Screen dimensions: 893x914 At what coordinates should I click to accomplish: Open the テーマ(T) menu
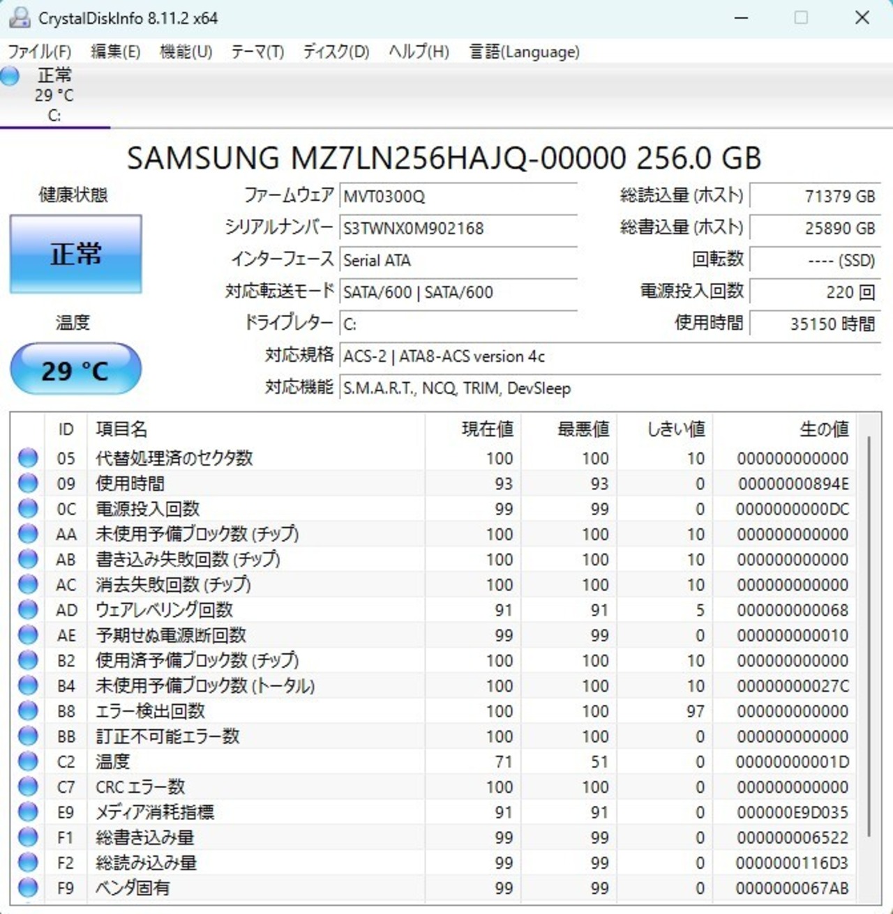click(x=257, y=52)
